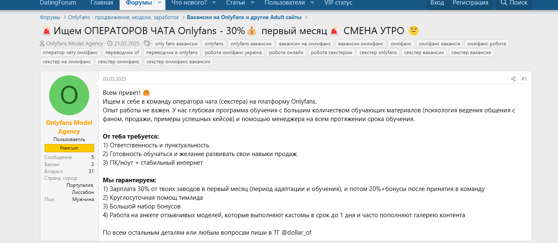Select the "секстер онлифанс" tag

coord(119,62)
